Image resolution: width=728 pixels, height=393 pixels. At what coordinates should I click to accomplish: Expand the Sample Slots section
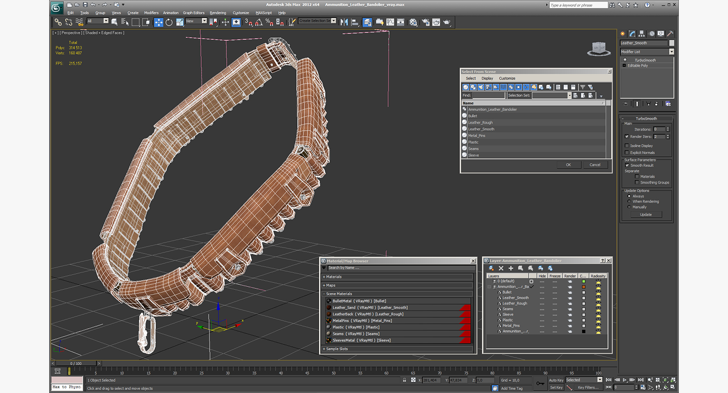pyautogui.click(x=336, y=349)
